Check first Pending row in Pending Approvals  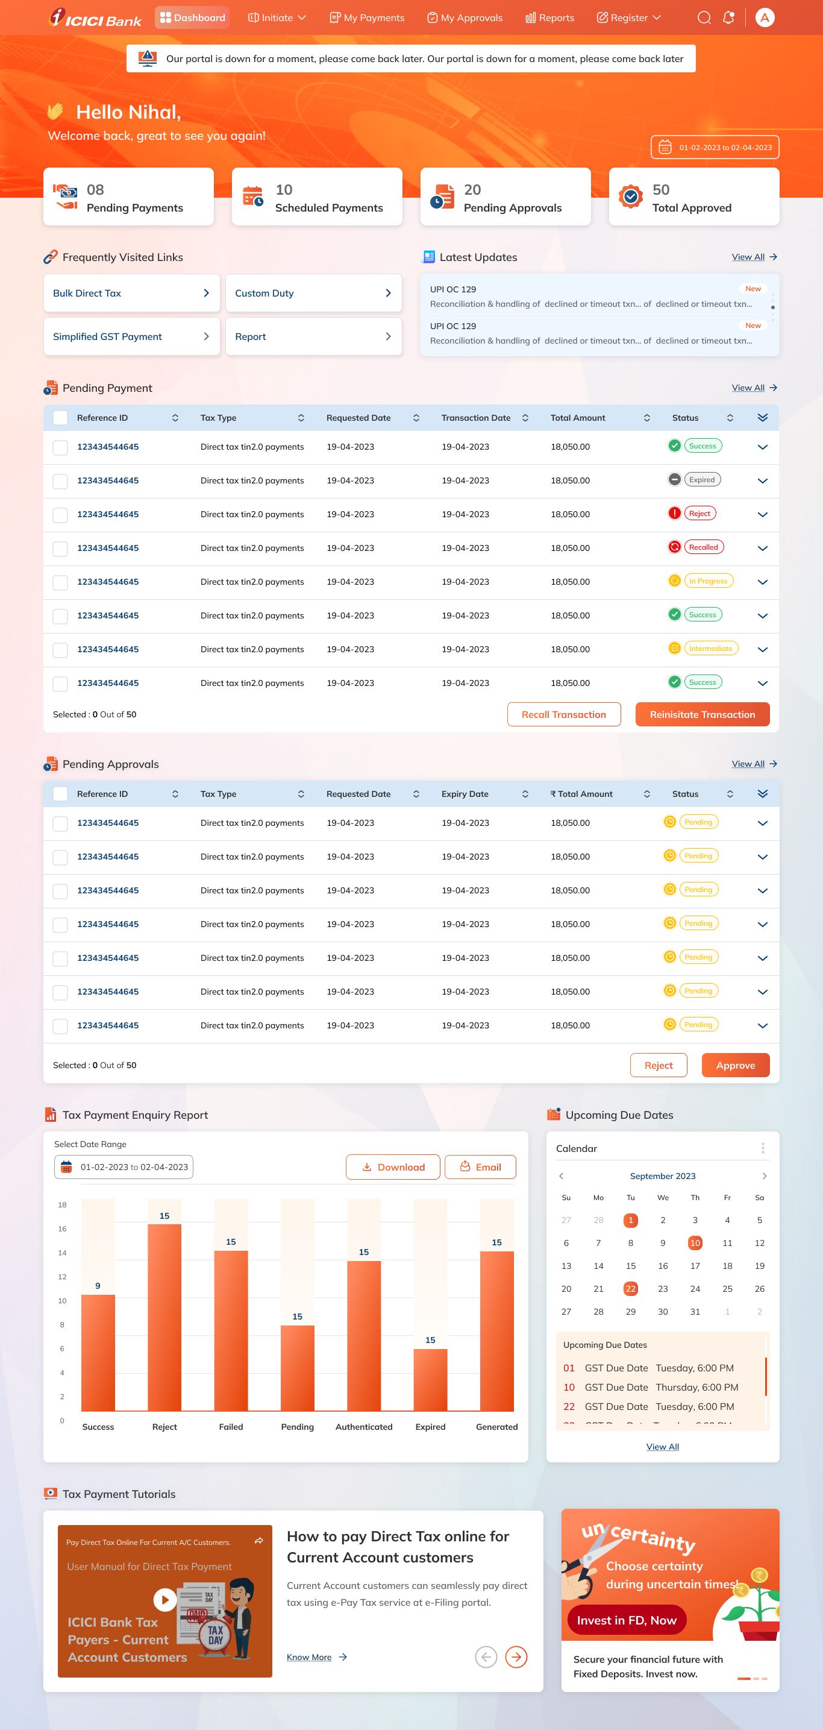pyautogui.click(x=60, y=823)
